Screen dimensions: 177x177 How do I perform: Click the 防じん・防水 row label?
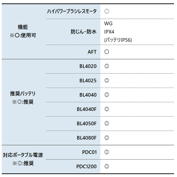click(x=83, y=32)
